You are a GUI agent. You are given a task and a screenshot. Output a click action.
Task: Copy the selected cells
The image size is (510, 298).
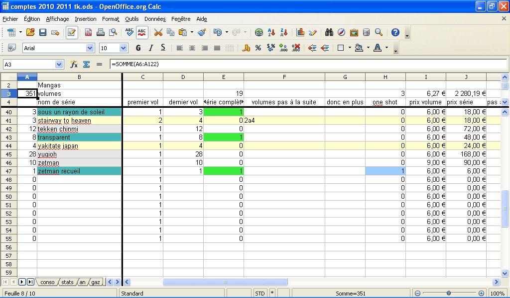pos(170,32)
